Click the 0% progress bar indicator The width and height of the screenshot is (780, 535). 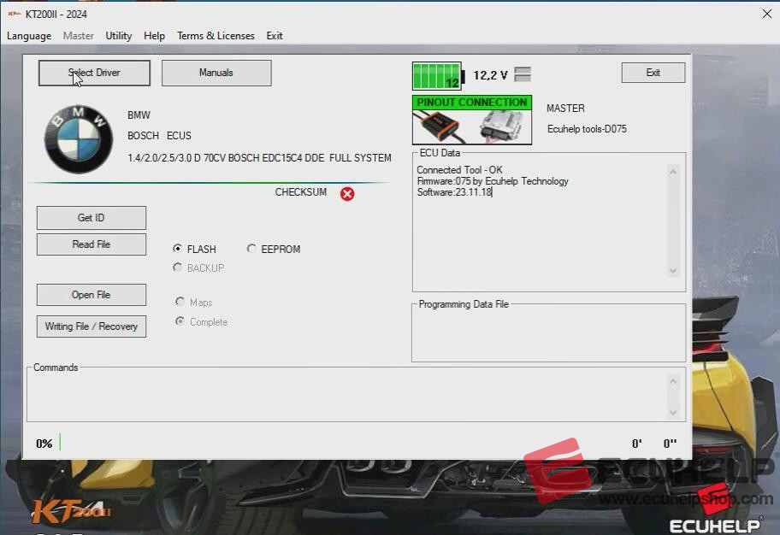pos(60,442)
